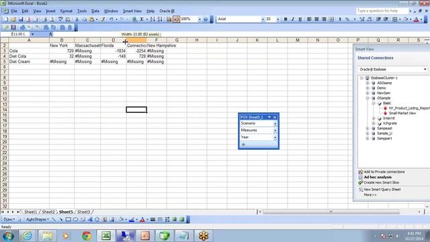
Task: Open a file using the folder icon
Action: [13, 19]
